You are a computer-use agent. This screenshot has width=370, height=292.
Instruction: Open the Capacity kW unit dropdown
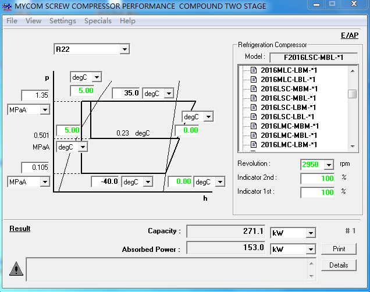pyautogui.click(x=311, y=233)
